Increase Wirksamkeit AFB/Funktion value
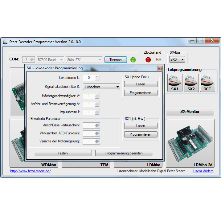The height and width of the screenshot is (221, 221). [97, 132]
